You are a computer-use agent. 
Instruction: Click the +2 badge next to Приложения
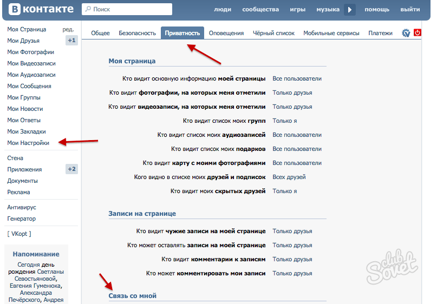pyautogui.click(x=71, y=169)
